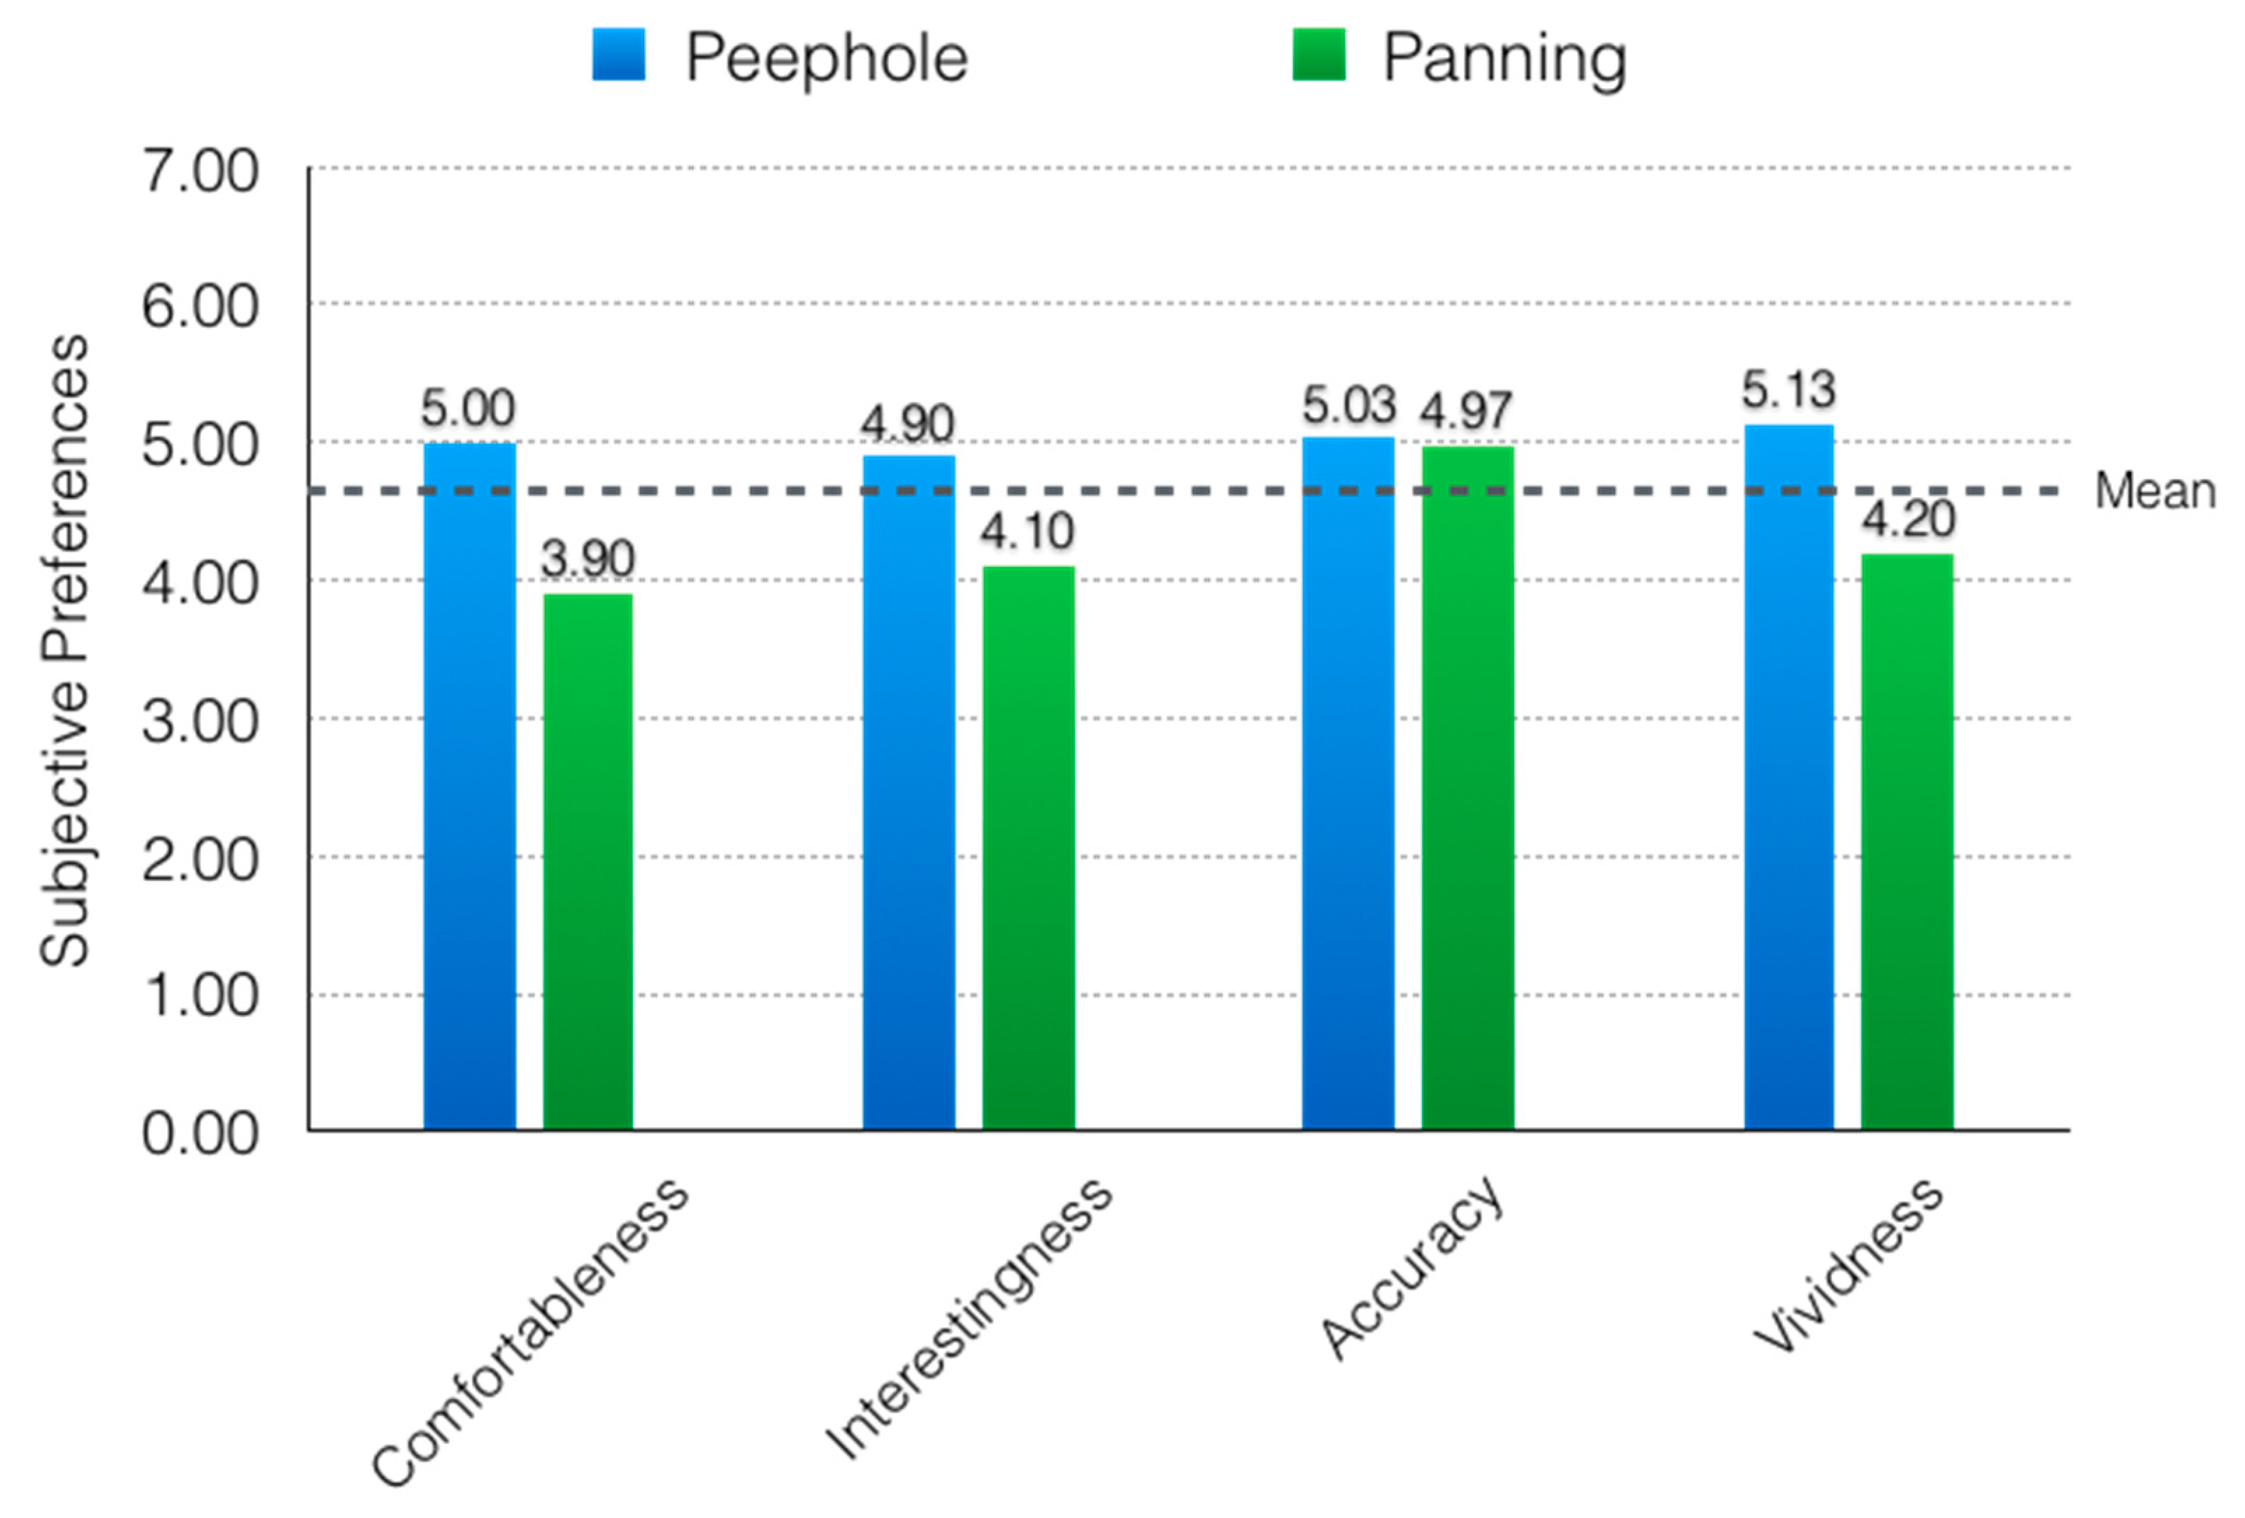The width and height of the screenshot is (2245, 1518).
Task: Select the green Interestingness bar
Action: 1028,847
